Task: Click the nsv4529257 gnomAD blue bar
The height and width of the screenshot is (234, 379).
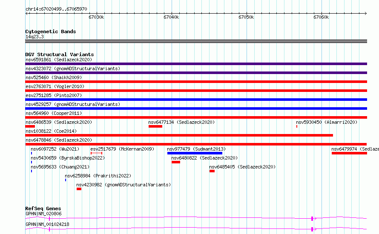Action: [196, 108]
